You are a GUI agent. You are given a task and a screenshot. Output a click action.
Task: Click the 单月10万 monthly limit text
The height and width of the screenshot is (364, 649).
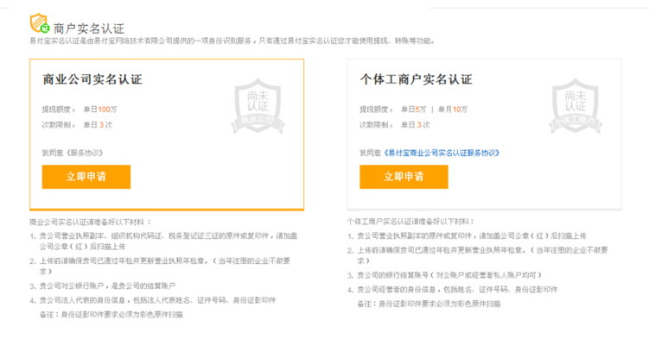452,110
